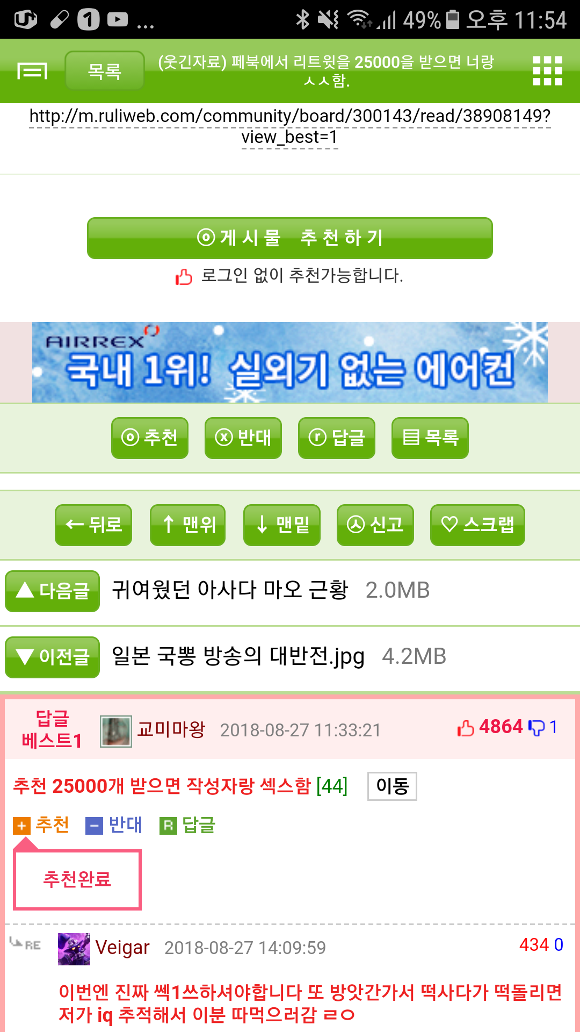Jump to top with 맨위 button

pyautogui.click(x=188, y=525)
